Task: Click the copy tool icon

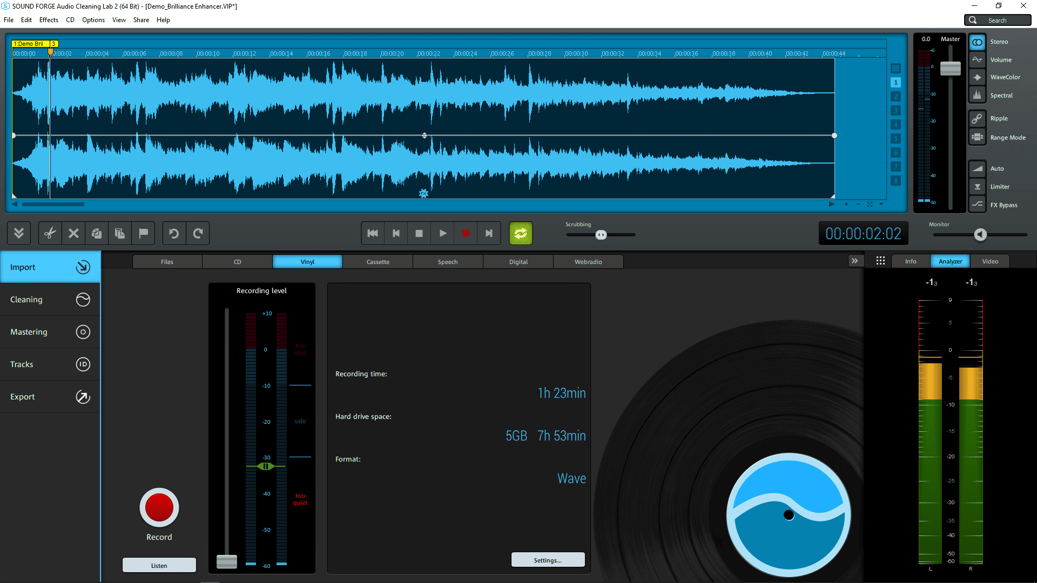Action: pos(97,233)
